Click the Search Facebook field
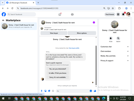This screenshot has height=101, width=134. [21, 14]
